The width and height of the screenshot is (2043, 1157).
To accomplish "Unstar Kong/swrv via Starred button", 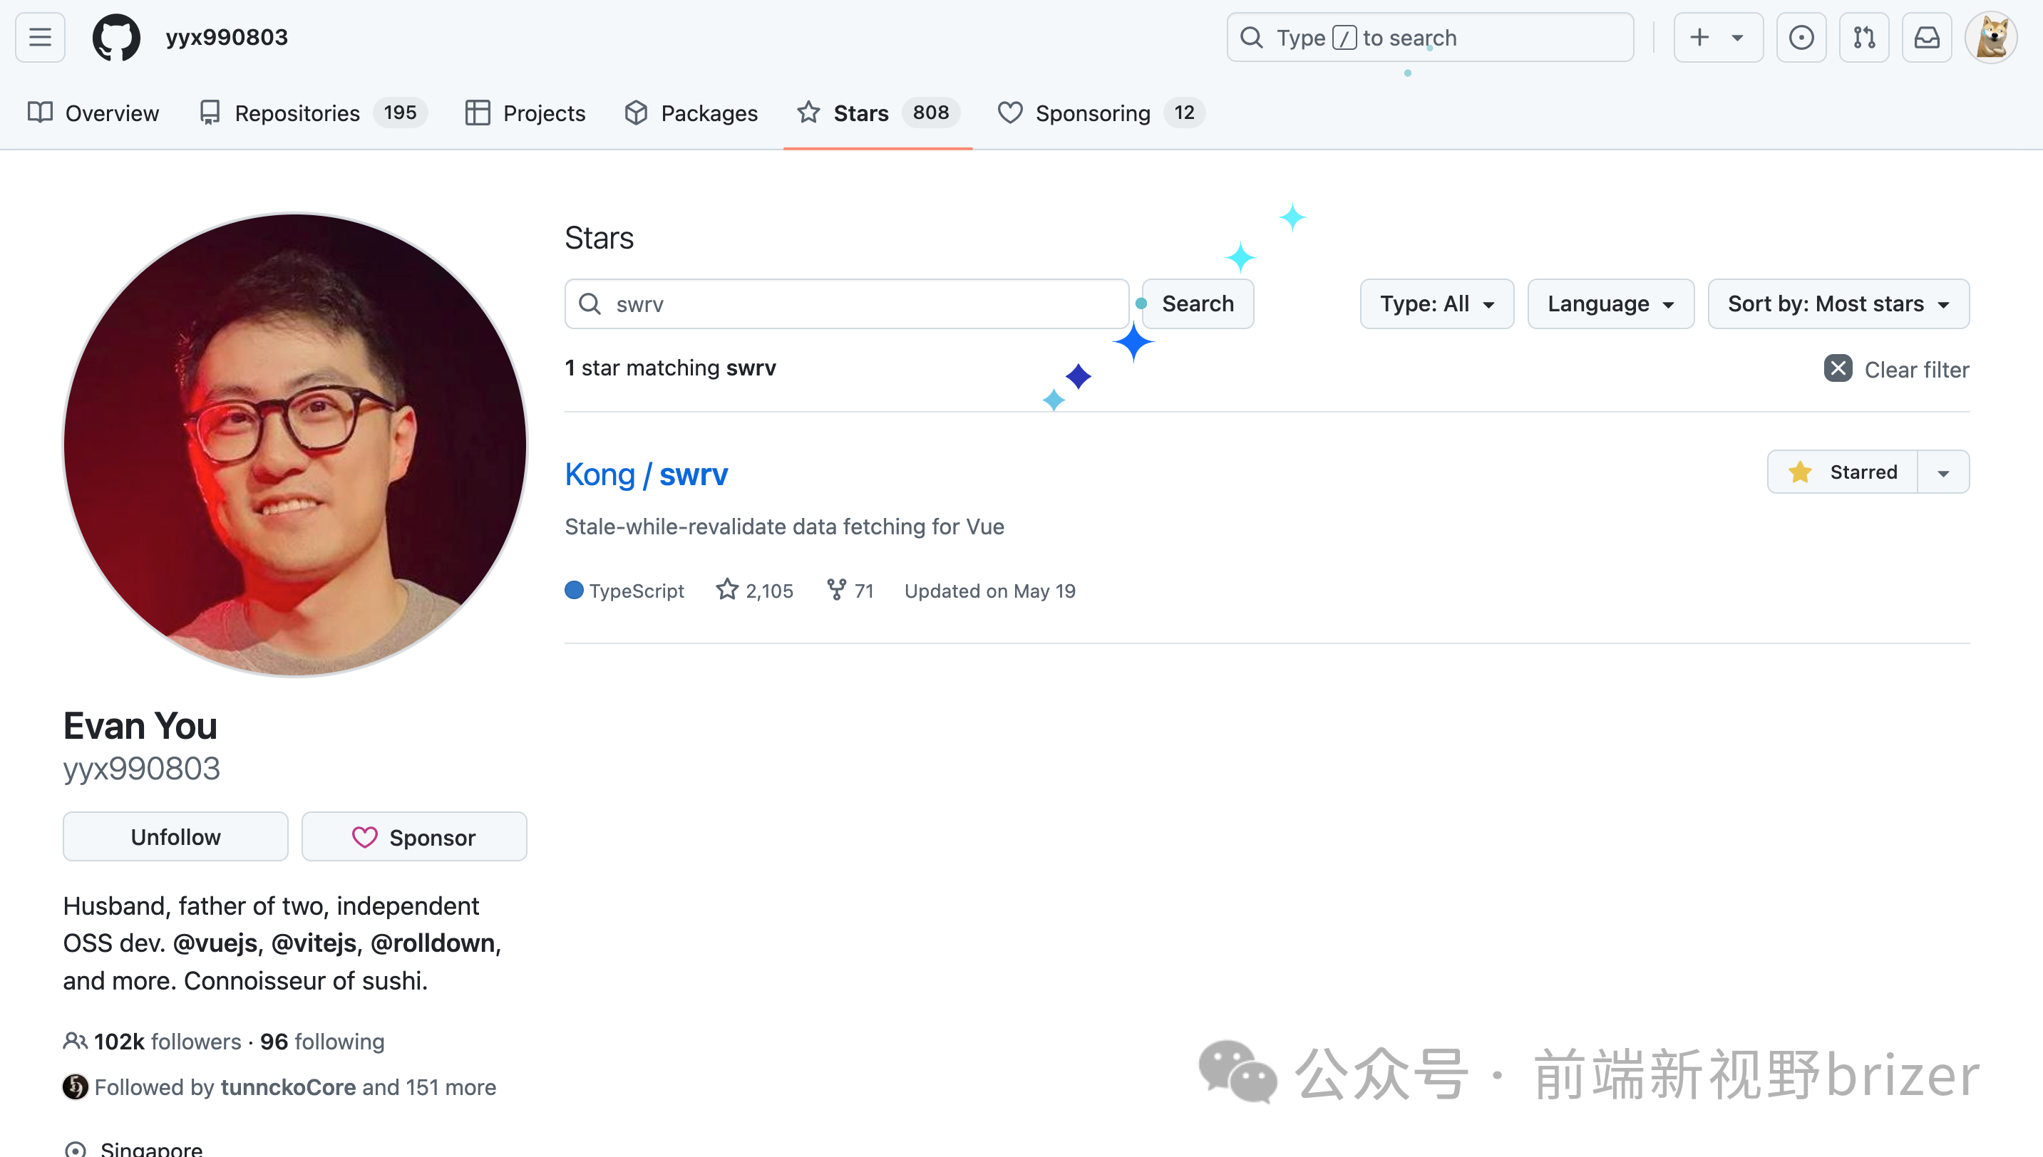I will click(x=1843, y=472).
